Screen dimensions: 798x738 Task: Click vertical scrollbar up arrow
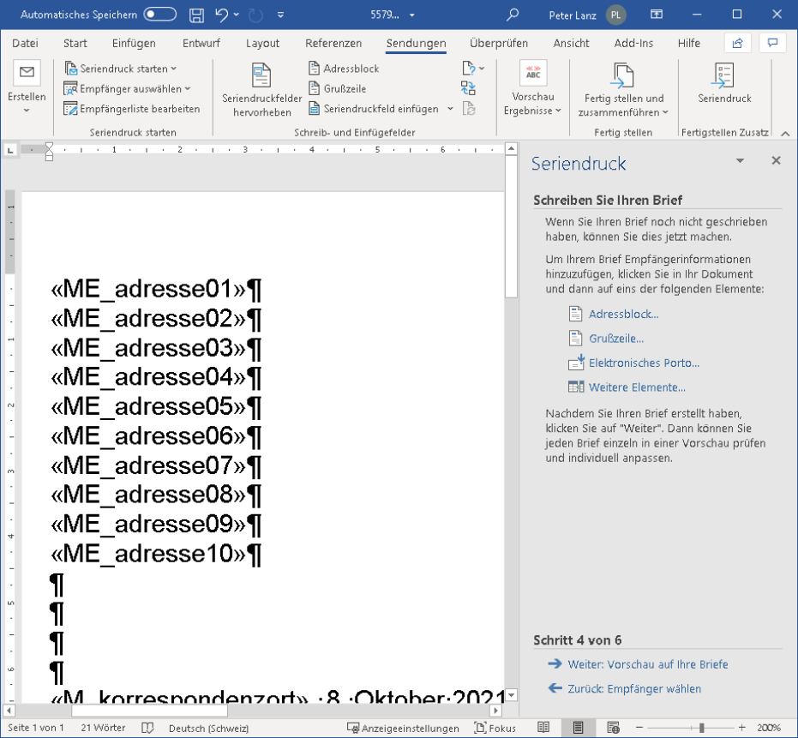pyautogui.click(x=511, y=148)
